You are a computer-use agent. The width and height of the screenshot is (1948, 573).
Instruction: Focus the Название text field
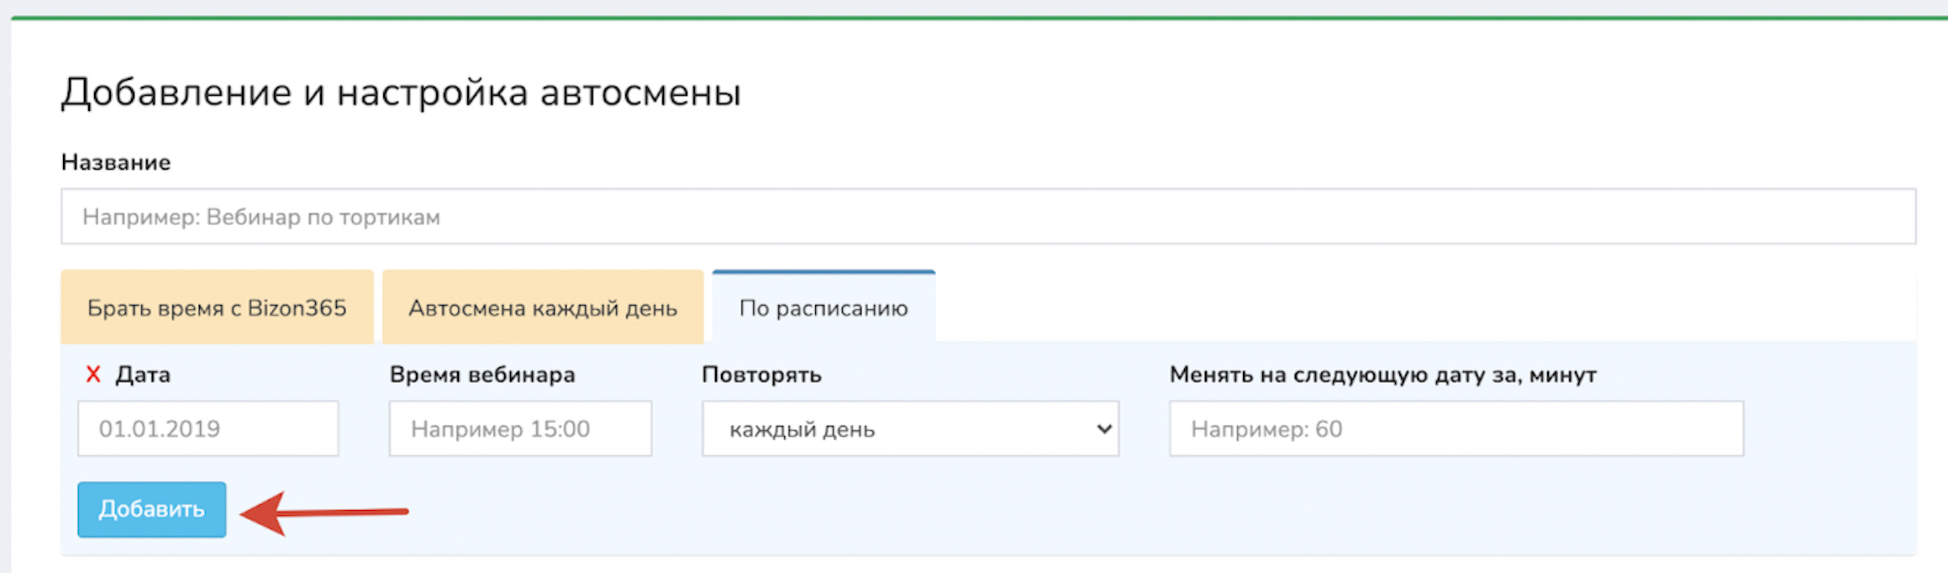(x=987, y=217)
